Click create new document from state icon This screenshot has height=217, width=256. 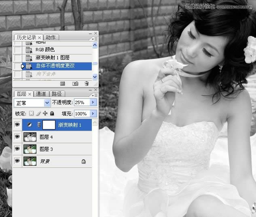[x=63, y=83]
